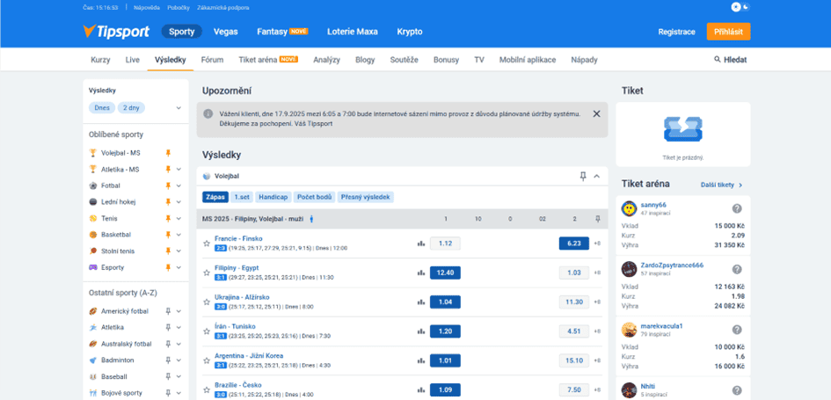Open help for sanny66 ticket
This screenshot has width=831, height=400.
coord(737,208)
